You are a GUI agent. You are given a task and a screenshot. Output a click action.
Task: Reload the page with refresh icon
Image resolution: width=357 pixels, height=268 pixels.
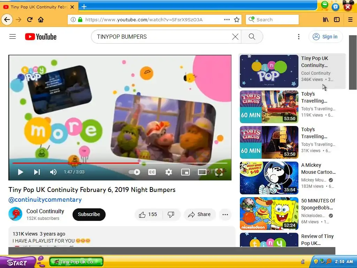(x=30, y=20)
